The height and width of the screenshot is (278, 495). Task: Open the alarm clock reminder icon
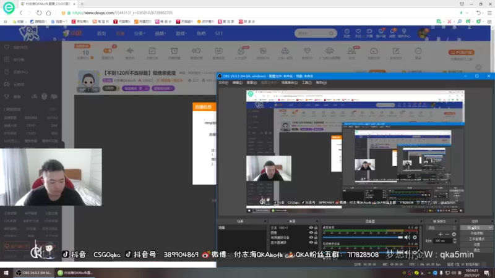point(174,51)
